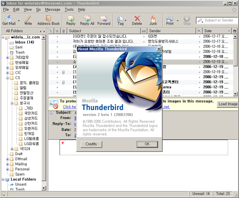Click the Forward toolbar icon
This screenshot has width=239, height=198.
104,20
